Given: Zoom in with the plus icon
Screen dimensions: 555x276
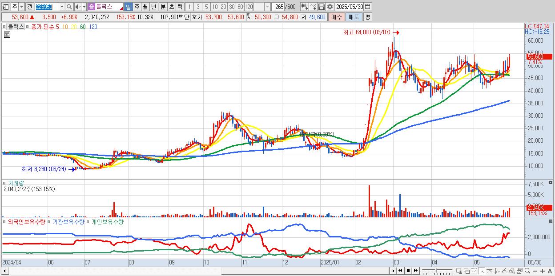Looking at the screenshot, I should pyautogui.click(x=543, y=271).
